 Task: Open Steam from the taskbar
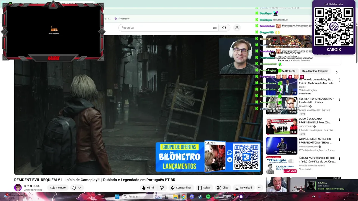pyautogui.click(x=200, y=197)
